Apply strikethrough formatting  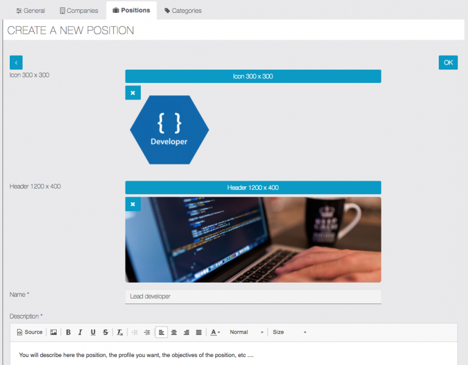[x=105, y=332]
